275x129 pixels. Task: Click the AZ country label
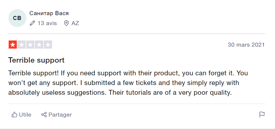pyautogui.click(x=75, y=23)
